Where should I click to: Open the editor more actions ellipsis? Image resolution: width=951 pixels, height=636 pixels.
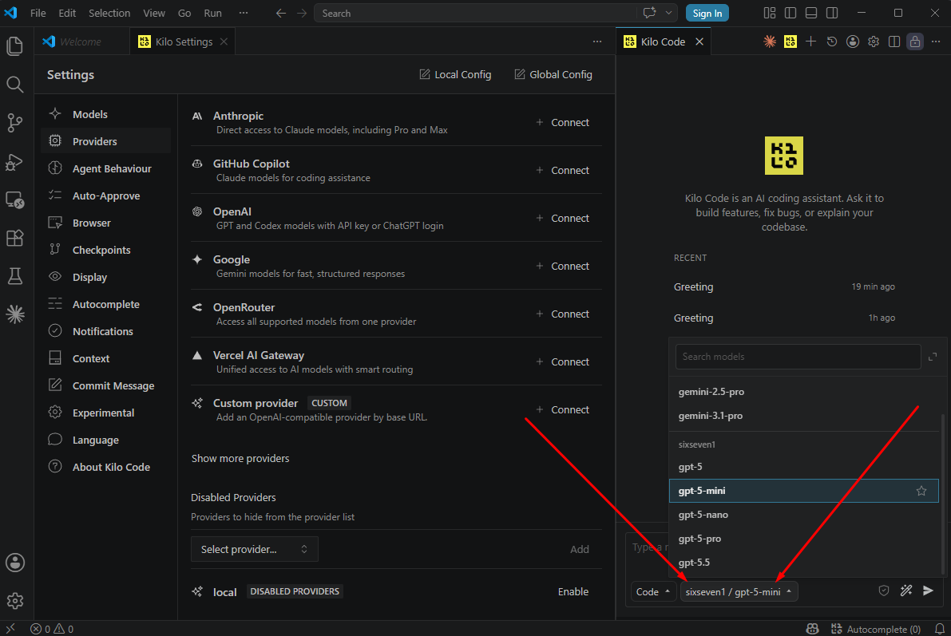[x=597, y=41]
